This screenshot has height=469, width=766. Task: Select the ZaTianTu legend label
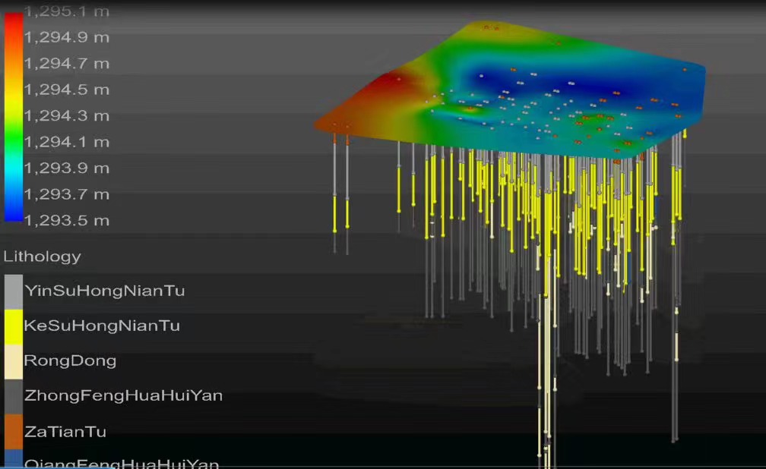[x=65, y=432]
